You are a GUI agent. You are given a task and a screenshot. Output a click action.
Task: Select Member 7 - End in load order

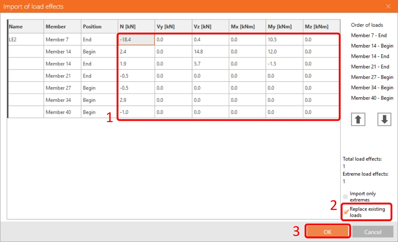tap(369, 35)
